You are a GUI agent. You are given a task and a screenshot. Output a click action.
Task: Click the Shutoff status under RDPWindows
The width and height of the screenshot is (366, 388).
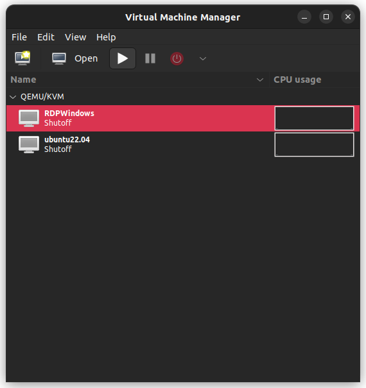58,122
